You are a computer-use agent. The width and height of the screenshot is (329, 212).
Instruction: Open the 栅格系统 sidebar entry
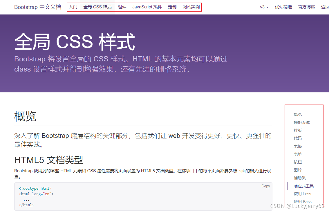pyautogui.click(x=302, y=122)
